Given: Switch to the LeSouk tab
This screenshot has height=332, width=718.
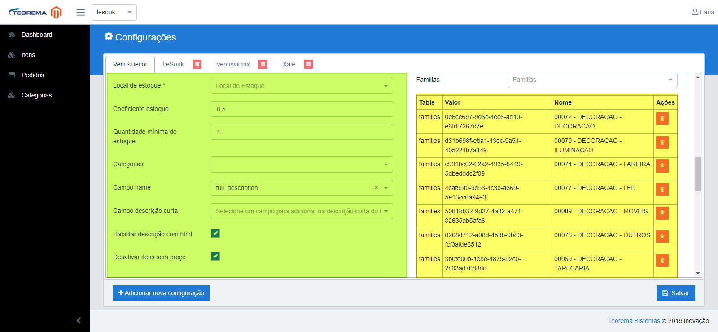Looking at the screenshot, I should 173,64.
